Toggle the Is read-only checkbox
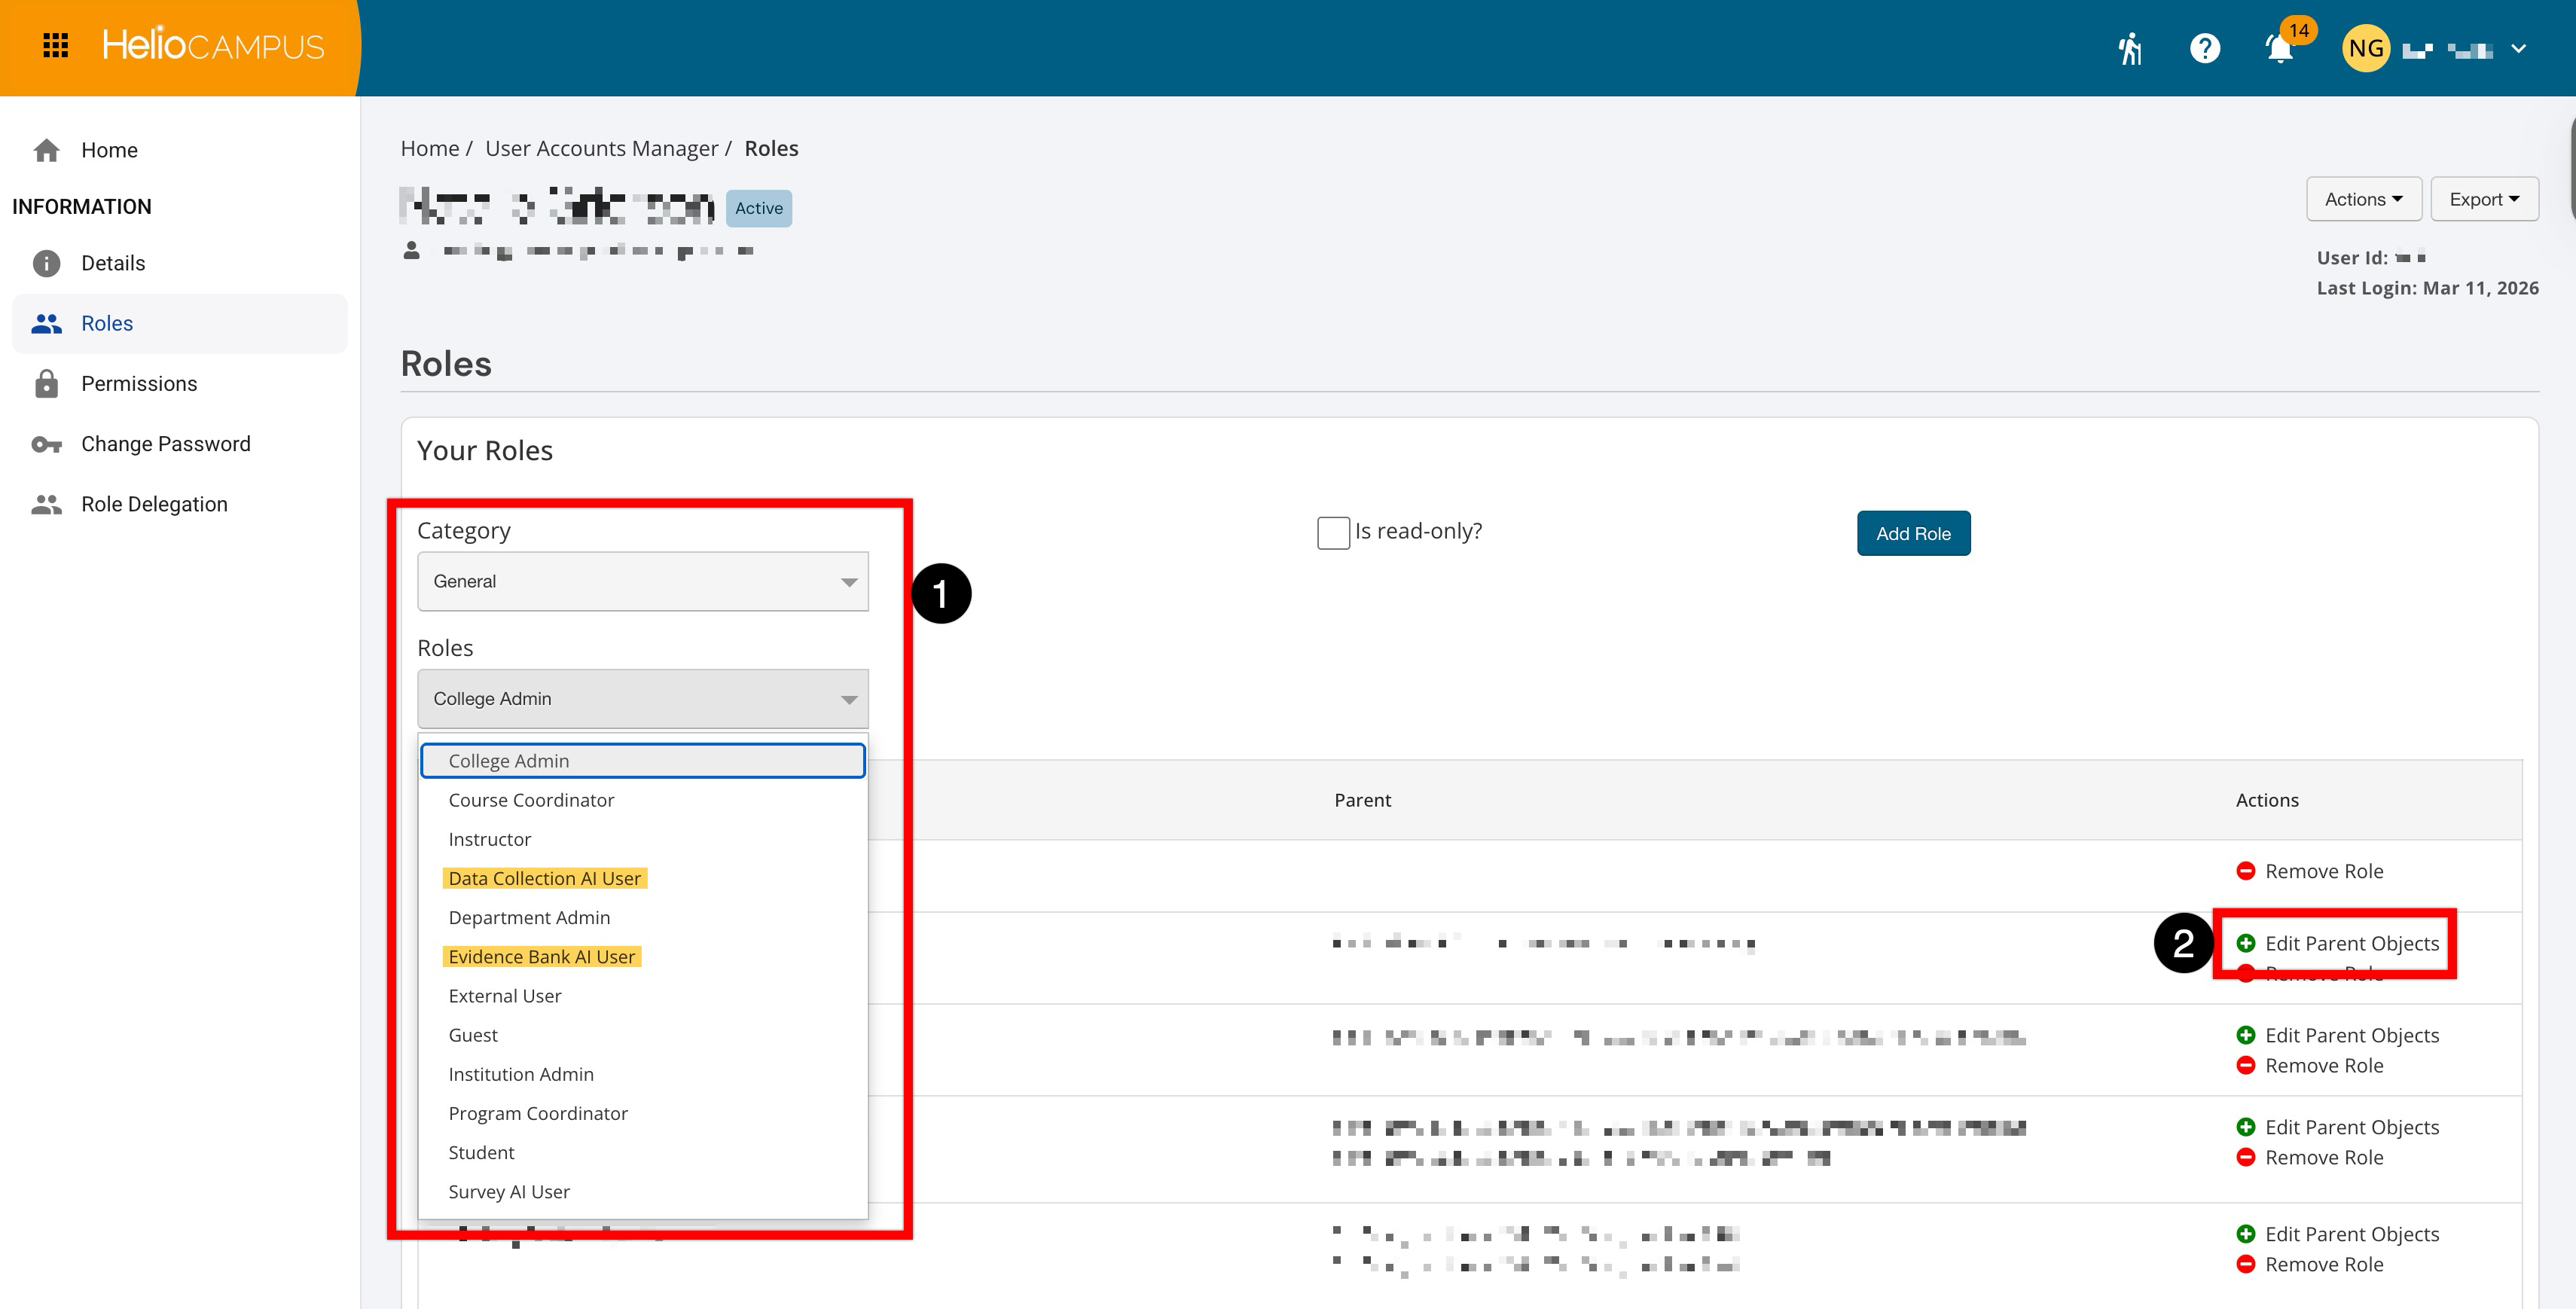This screenshot has width=2576, height=1309. 1333,532
